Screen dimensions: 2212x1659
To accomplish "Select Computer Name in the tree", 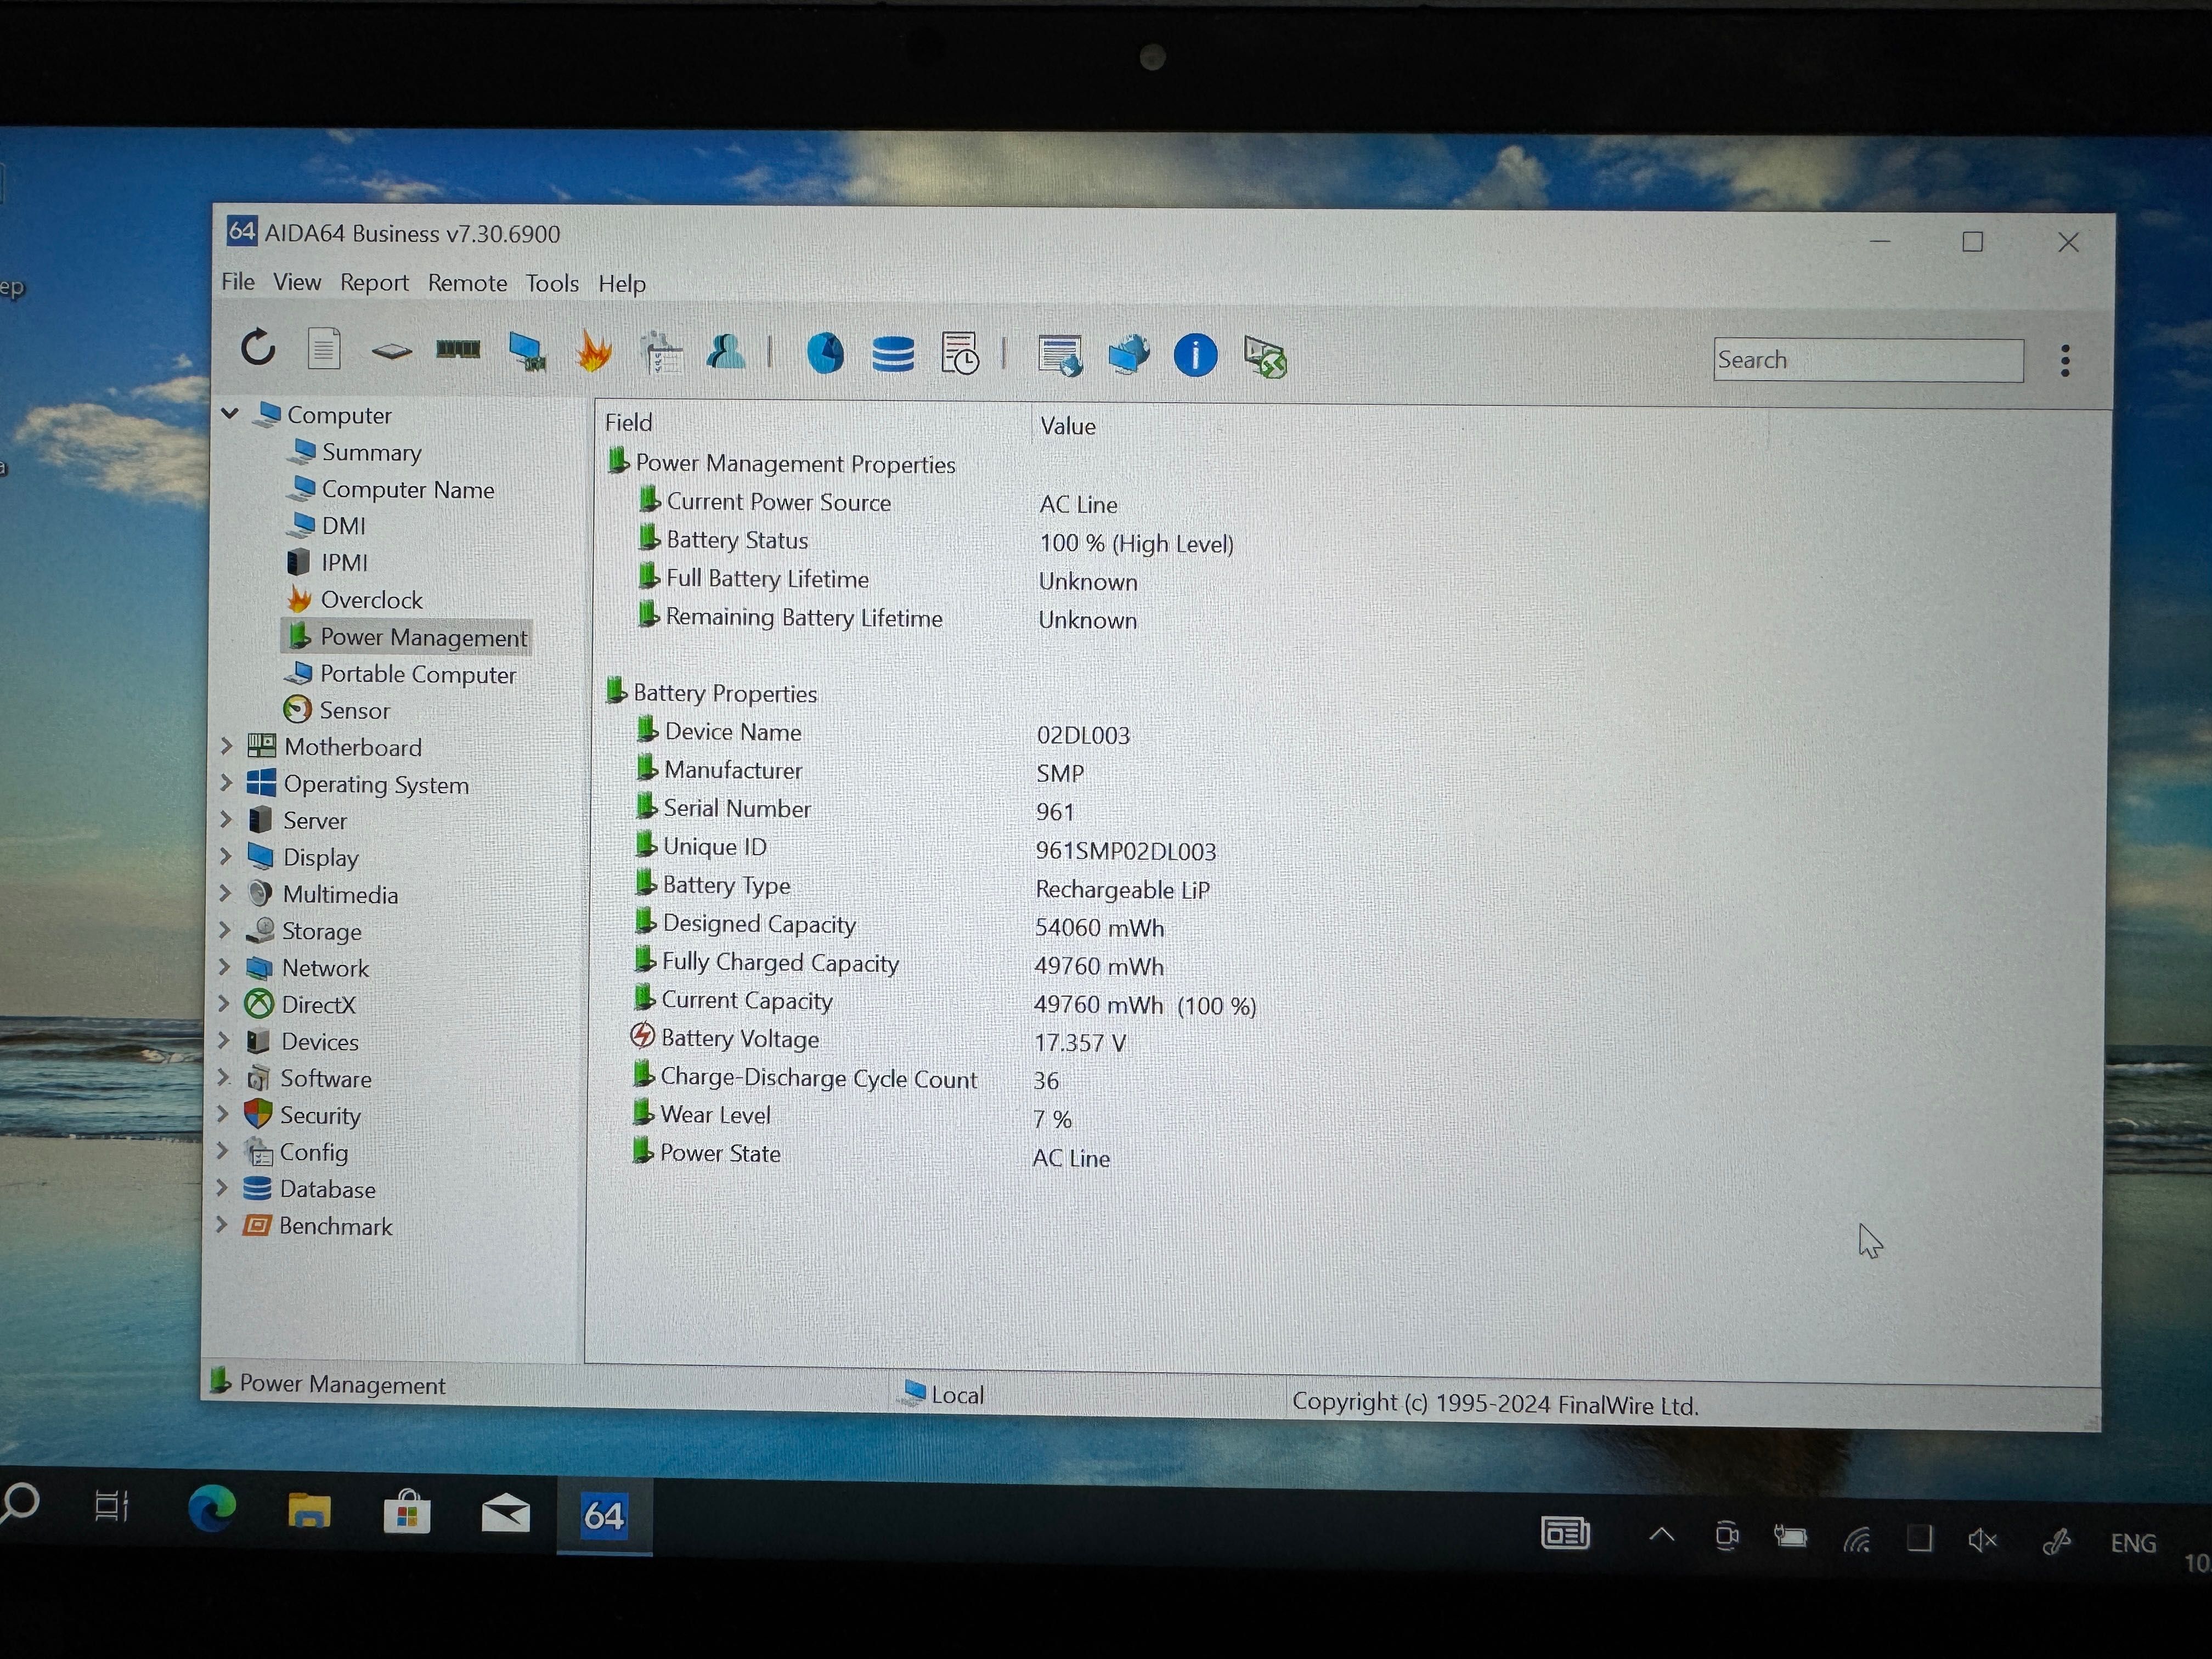I will click(x=408, y=489).
